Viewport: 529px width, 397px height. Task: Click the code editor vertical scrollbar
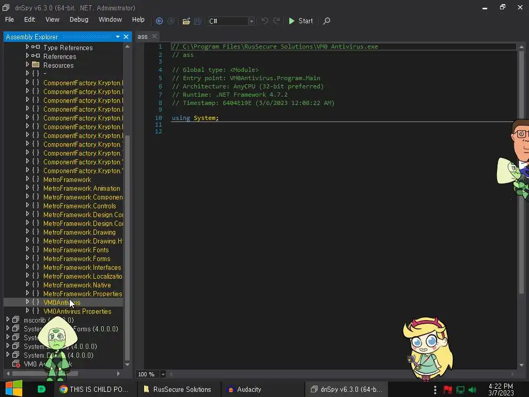pos(522,172)
